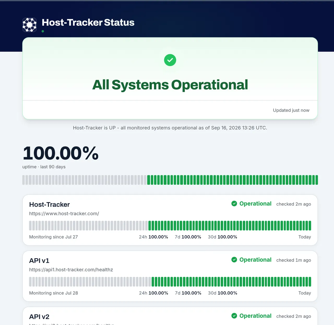Click the "Updated just now" text
334x325 pixels.
[x=291, y=110]
